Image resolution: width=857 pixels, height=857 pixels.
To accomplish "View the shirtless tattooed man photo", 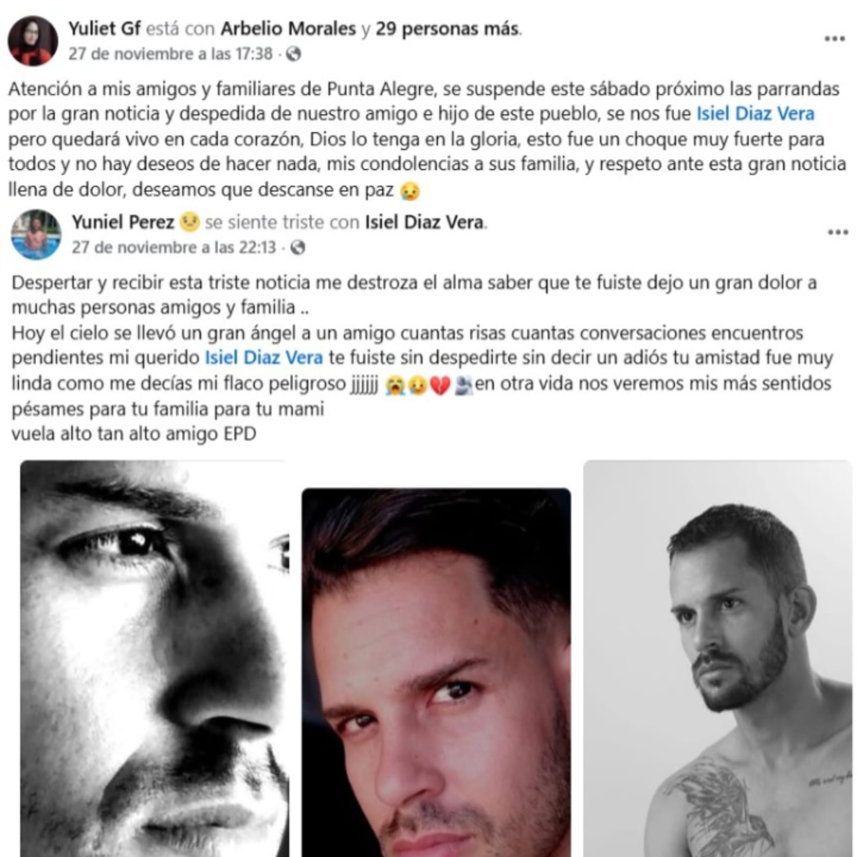I will 718,659.
